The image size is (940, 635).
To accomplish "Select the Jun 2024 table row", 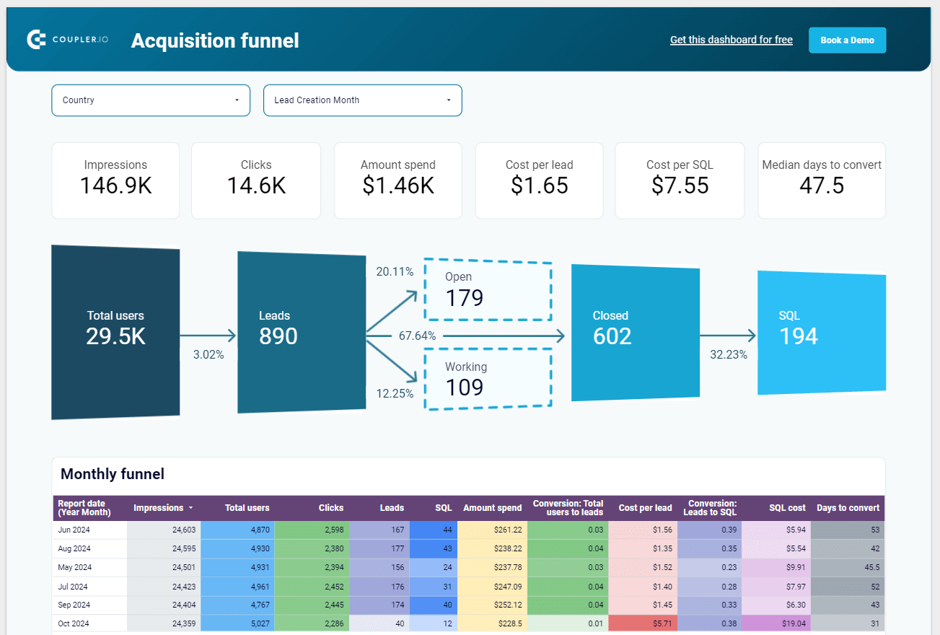I will (469, 530).
